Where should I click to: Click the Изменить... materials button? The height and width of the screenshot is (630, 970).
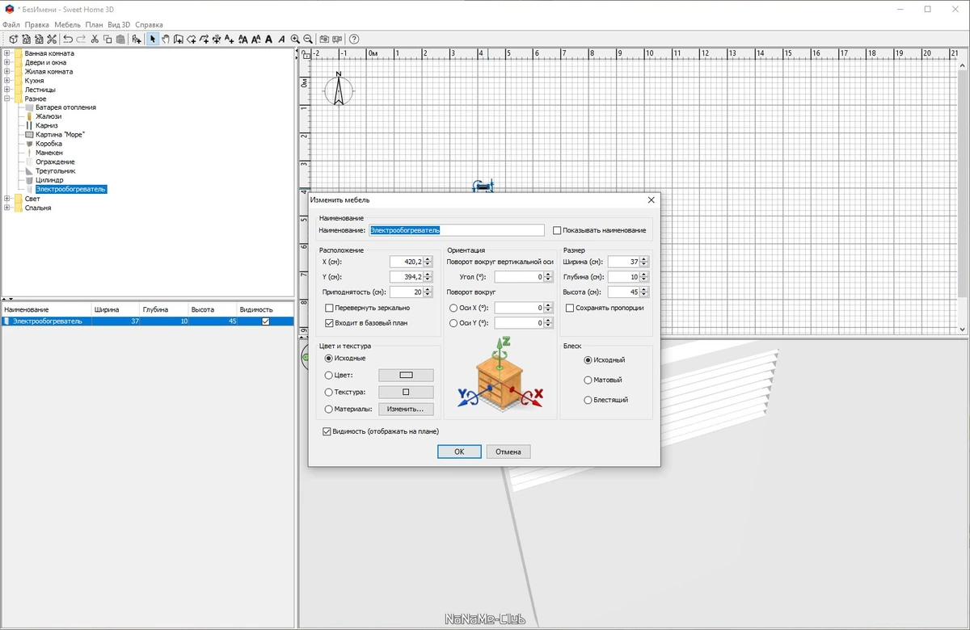[x=406, y=409]
